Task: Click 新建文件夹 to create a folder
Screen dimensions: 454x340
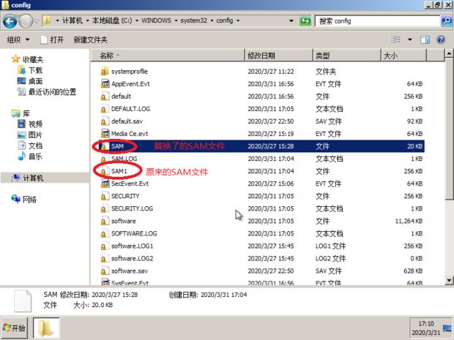Action: [90, 39]
